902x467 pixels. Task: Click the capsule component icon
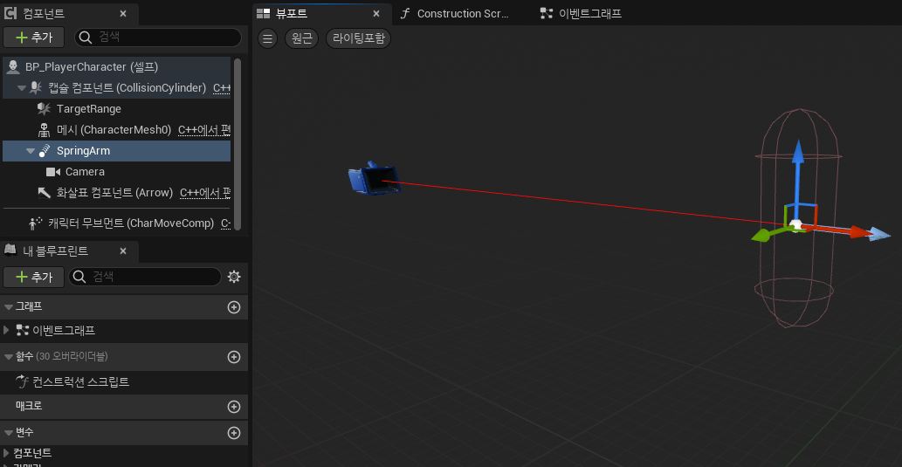[x=36, y=87]
